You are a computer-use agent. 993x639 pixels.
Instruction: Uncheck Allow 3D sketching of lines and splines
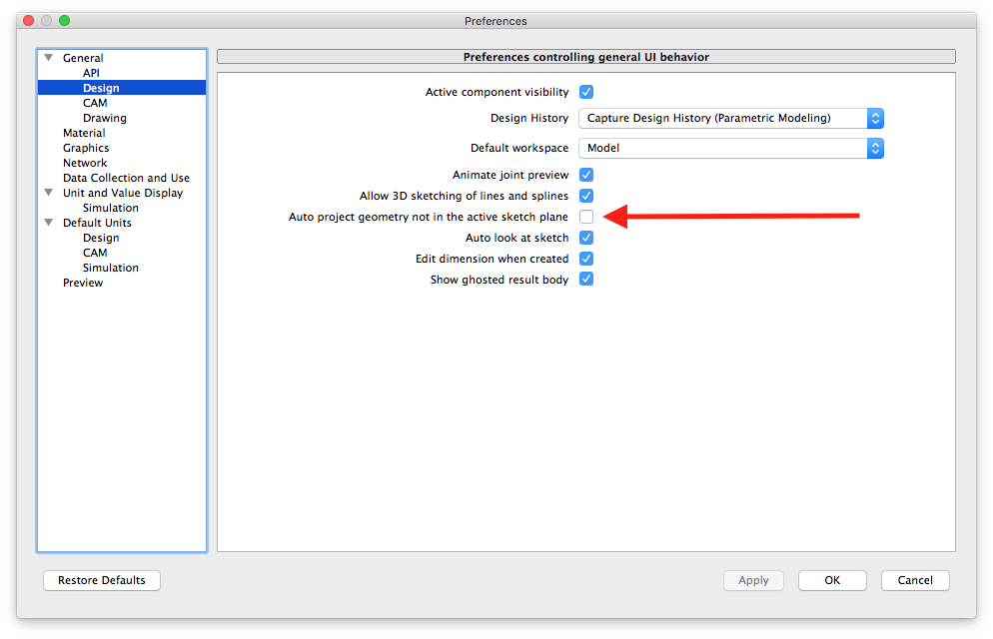[x=586, y=196]
